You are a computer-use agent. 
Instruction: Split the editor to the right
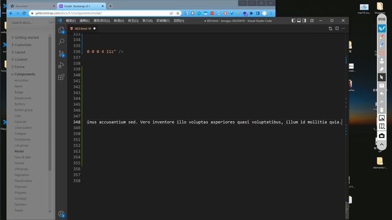pyautogui.click(x=337, y=29)
